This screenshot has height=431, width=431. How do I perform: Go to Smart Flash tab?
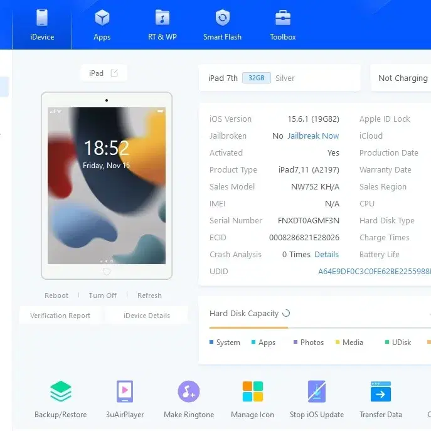pos(222,24)
